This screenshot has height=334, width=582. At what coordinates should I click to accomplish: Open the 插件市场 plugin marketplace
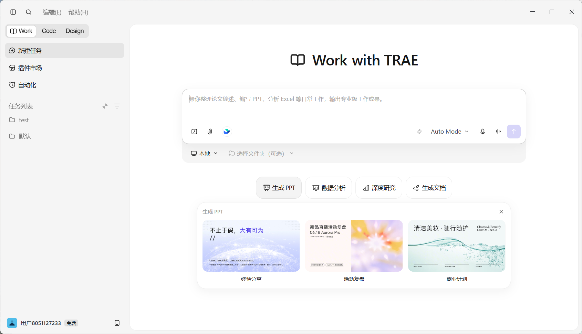(64, 68)
